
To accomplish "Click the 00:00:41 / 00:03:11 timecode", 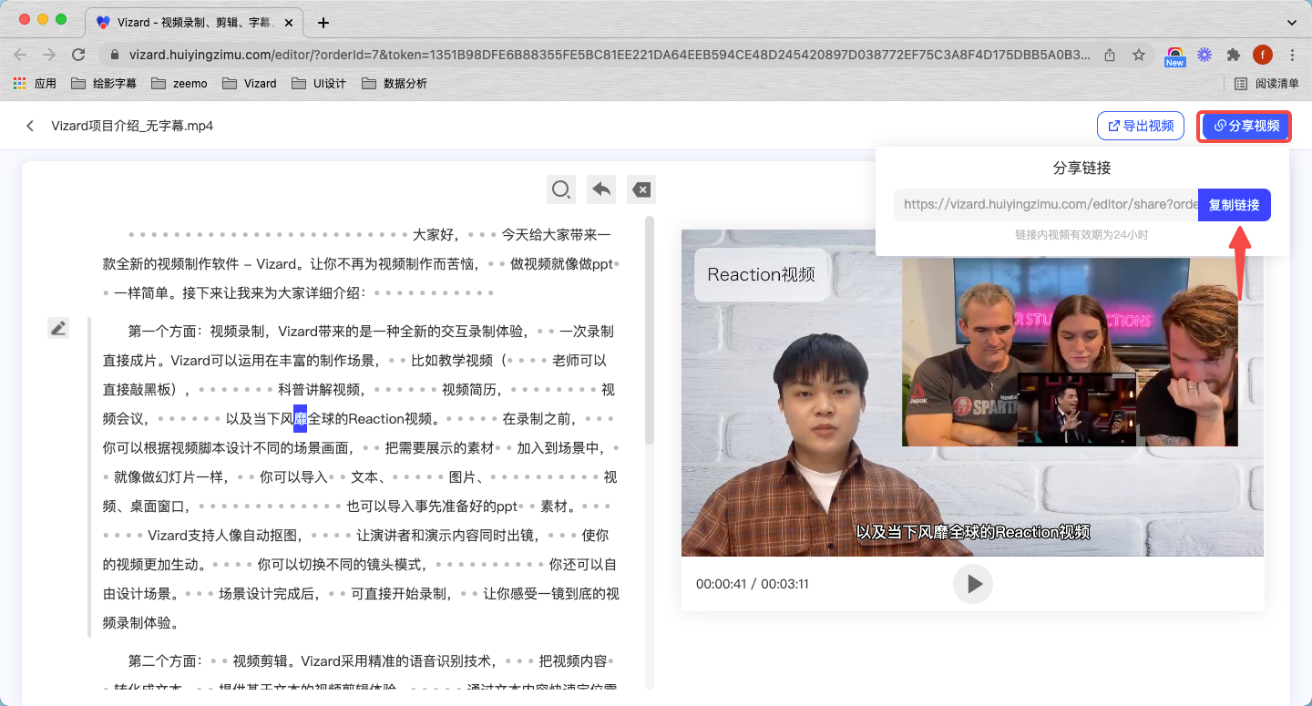I will coord(753,584).
